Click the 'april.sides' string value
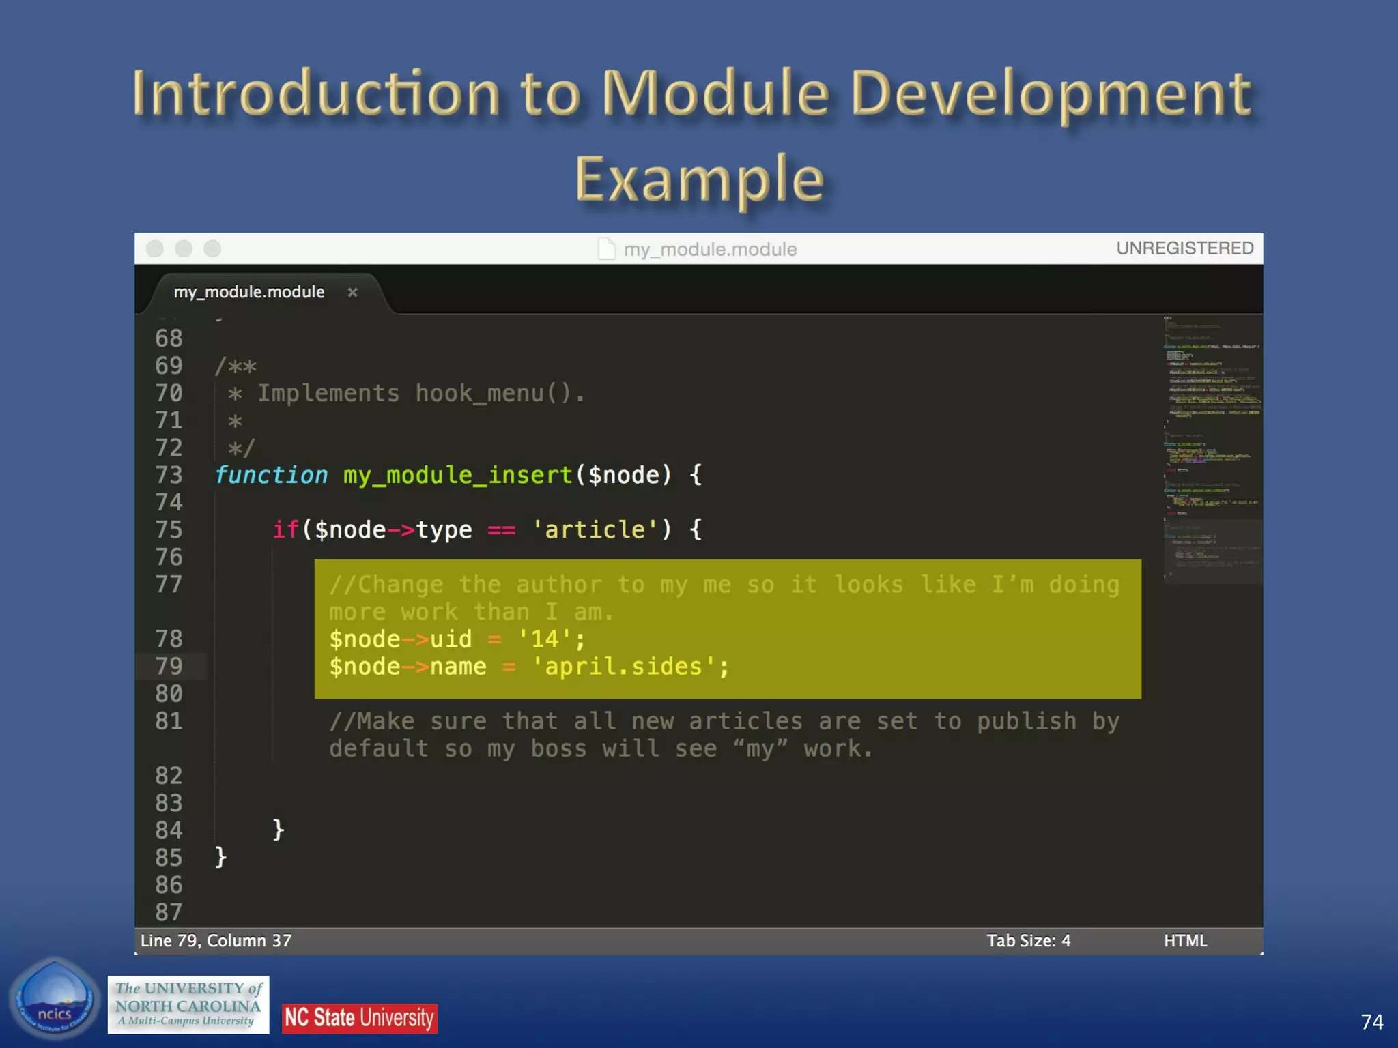This screenshot has height=1048, width=1398. tap(623, 667)
